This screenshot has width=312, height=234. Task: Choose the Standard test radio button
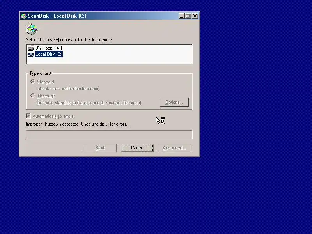(33, 82)
